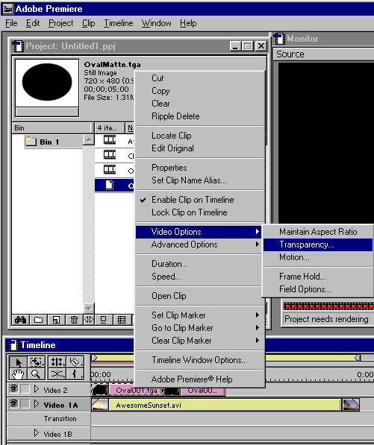The width and height of the screenshot is (374, 445).
Task: Expand the Video 2 track triangle
Action: click(37, 389)
